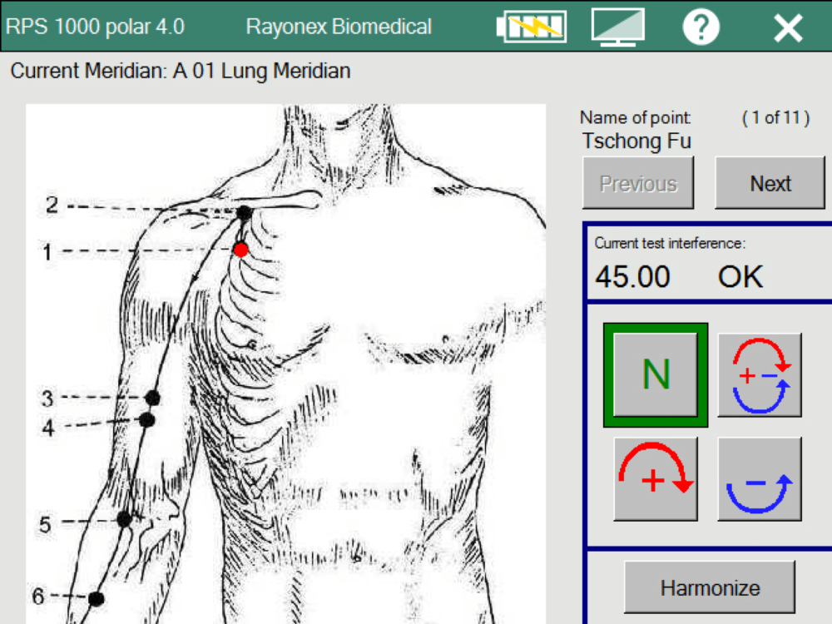Click the Rayonex Biomedical title label
The height and width of the screenshot is (624, 832).
pos(338,26)
